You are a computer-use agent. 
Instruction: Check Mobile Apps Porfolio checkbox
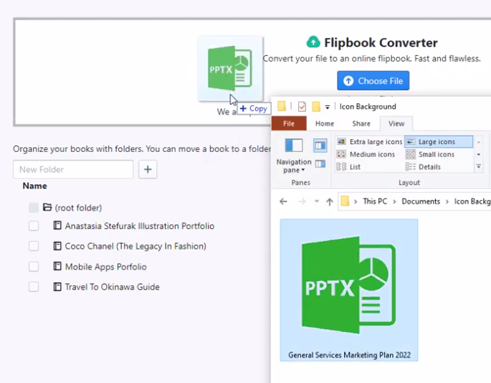click(x=34, y=267)
